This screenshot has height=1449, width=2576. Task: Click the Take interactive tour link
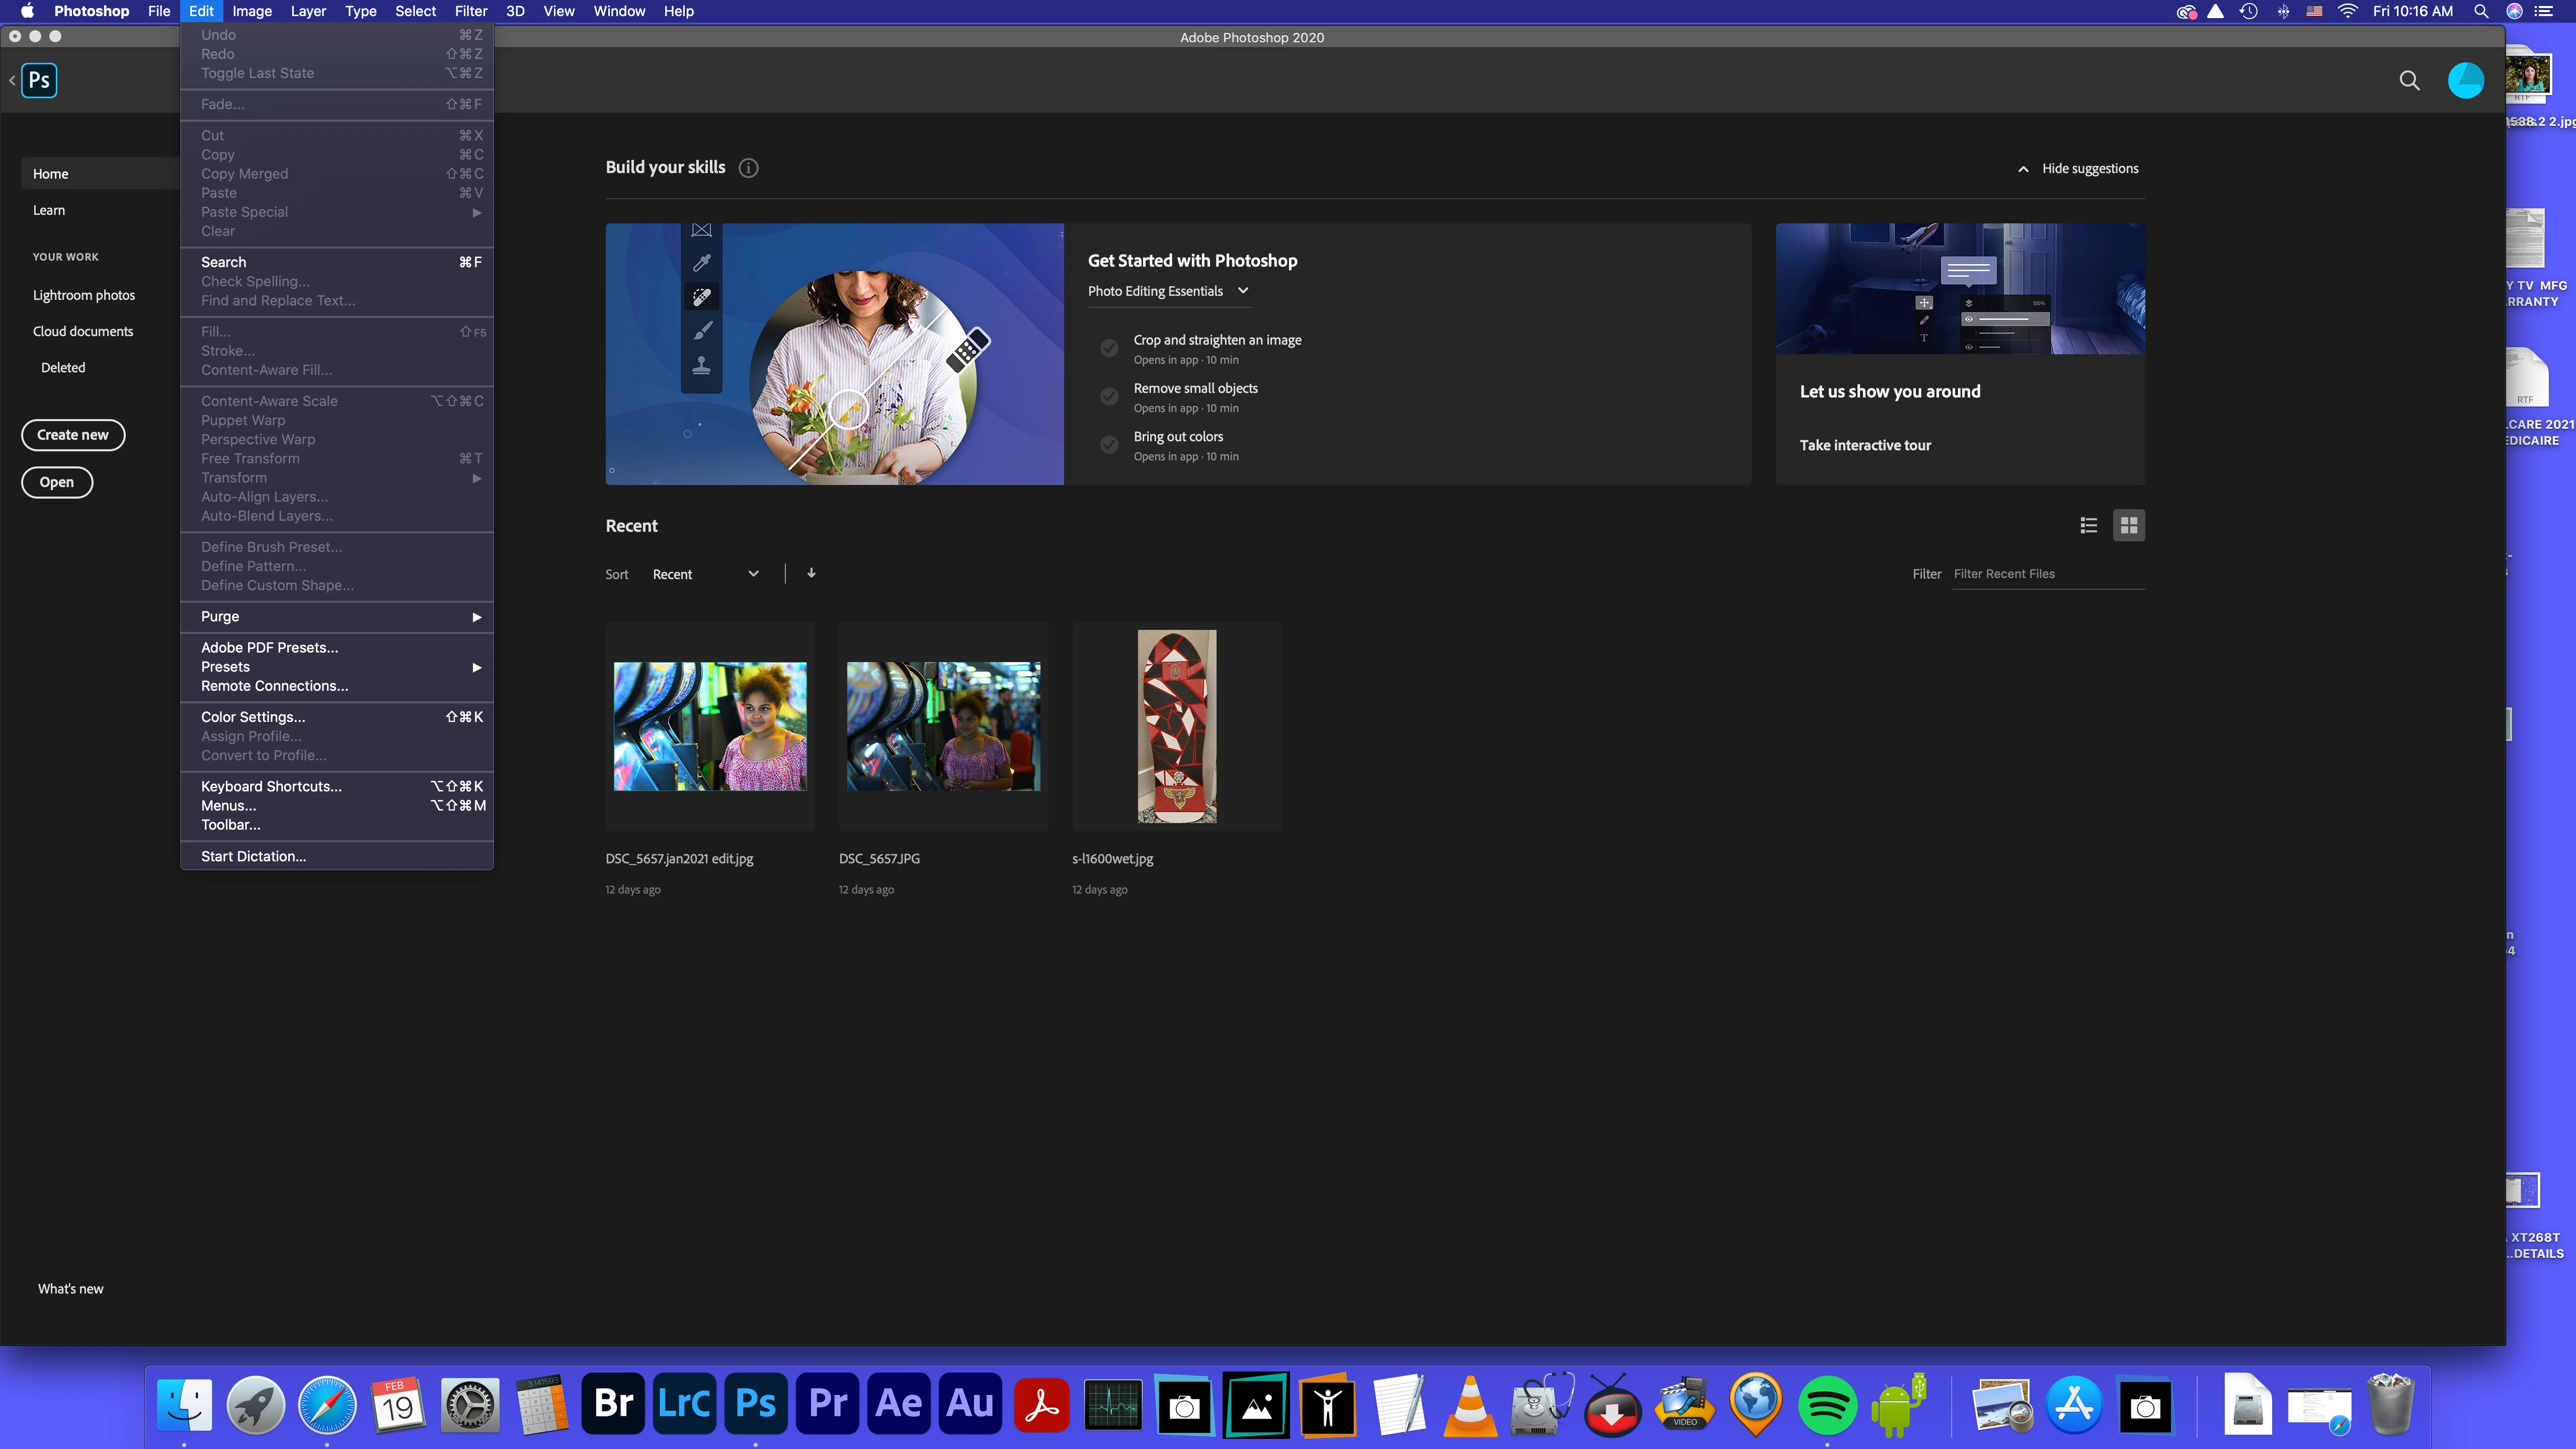click(x=1865, y=445)
